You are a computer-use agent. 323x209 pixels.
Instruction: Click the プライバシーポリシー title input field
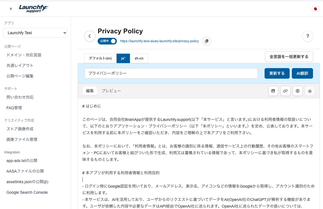[x=171, y=73]
